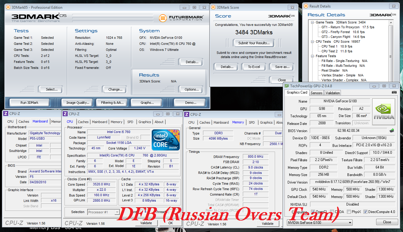Collapse the Game Tests tree node
Image resolution: width=403 pixels, height=232 pixels.
(x=313, y=22)
